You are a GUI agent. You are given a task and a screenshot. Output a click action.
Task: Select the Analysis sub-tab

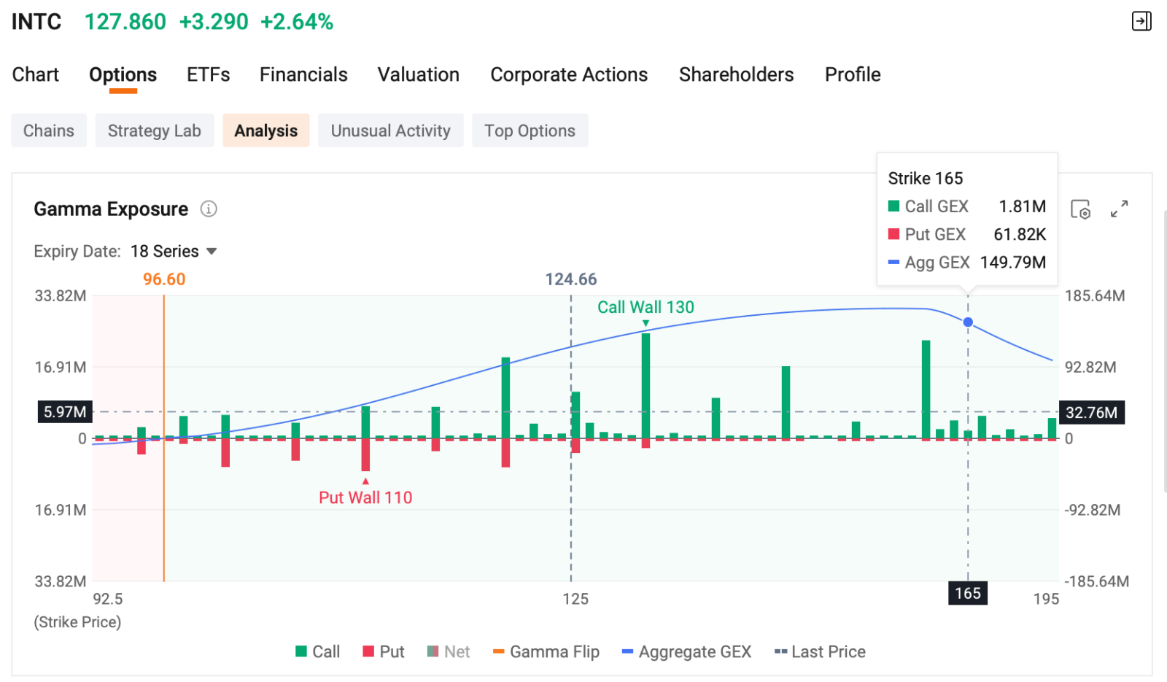point(266,131)
